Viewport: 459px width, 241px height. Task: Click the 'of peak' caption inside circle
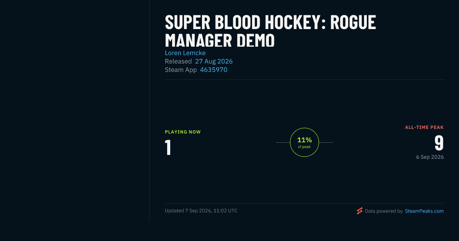(304, 147)
